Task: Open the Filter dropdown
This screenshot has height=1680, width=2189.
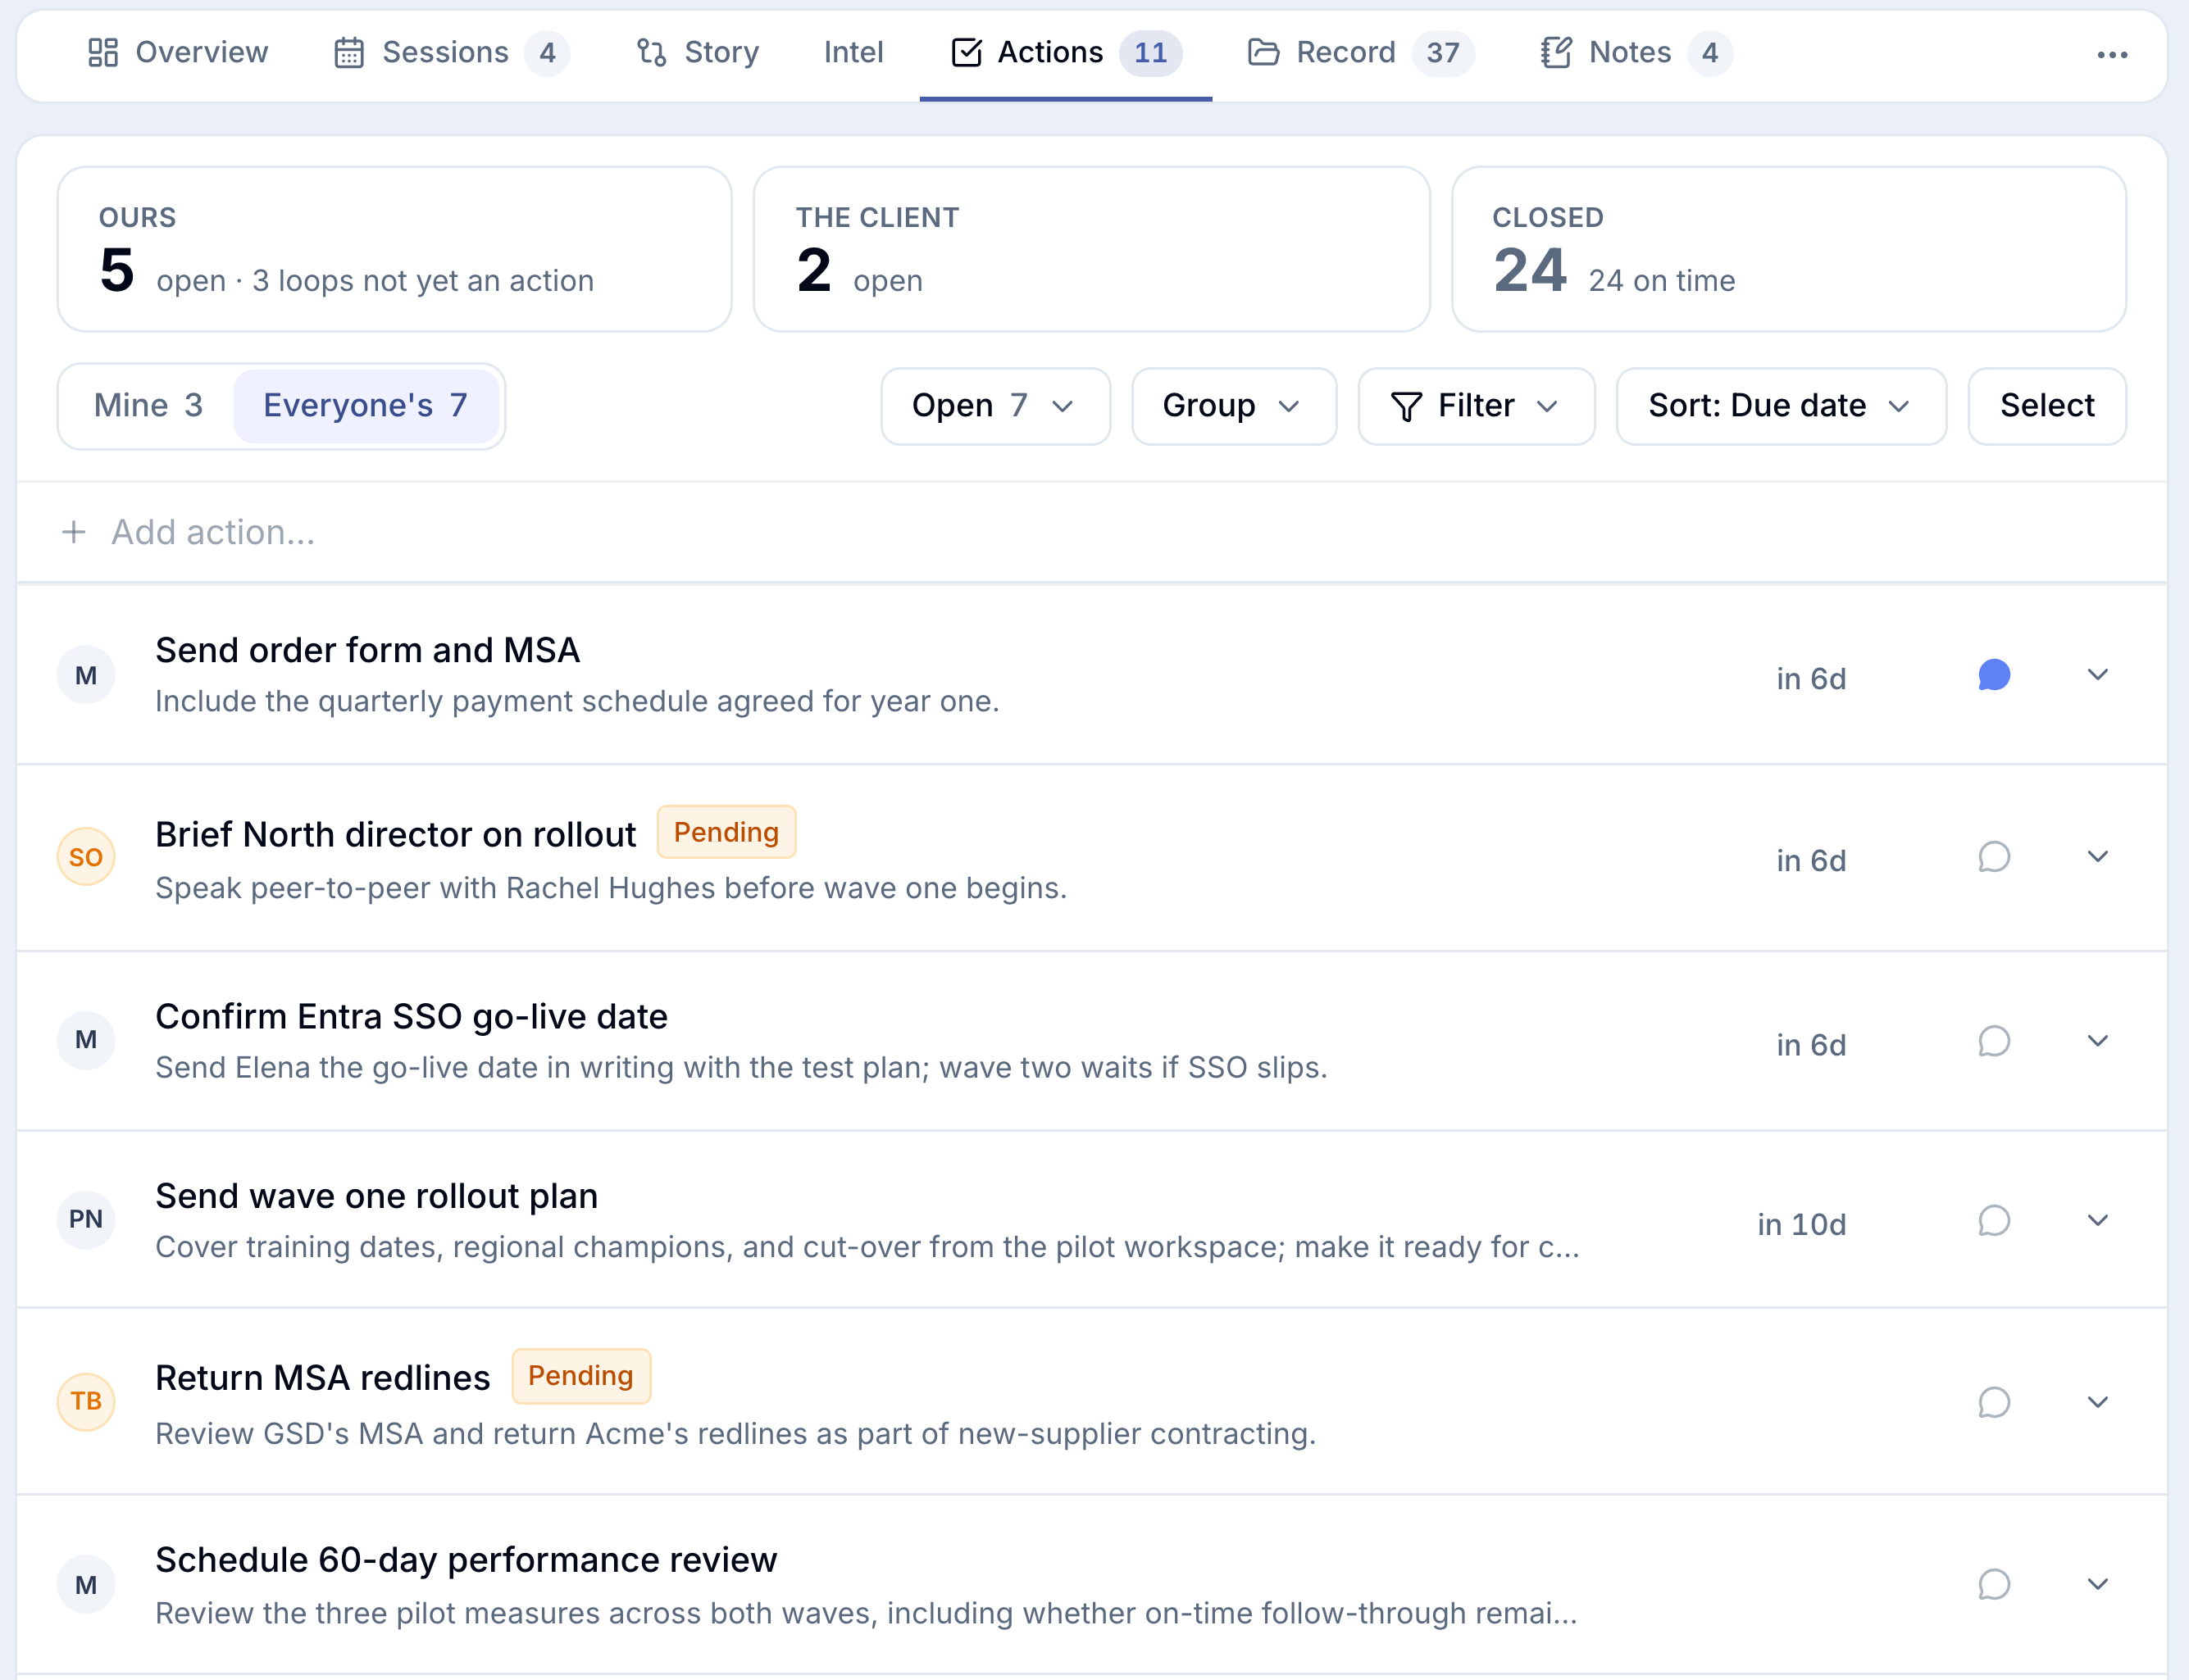Action: coord(1476,406)
